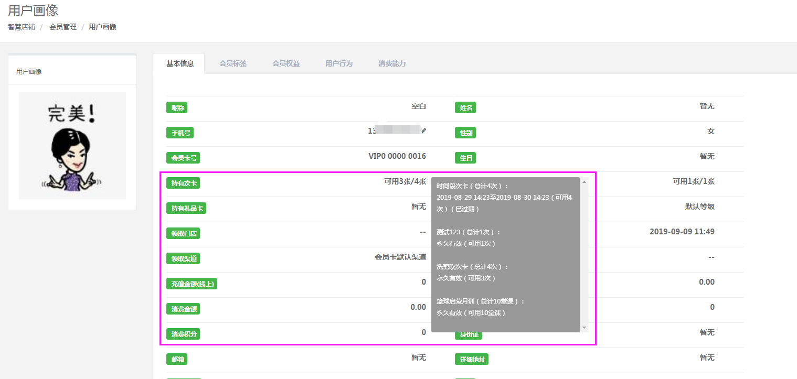Image resolution: width=797 pixels, height=379 pixels.
Task: Click the scroll-up arrow in the card popup
Action: 584,182
